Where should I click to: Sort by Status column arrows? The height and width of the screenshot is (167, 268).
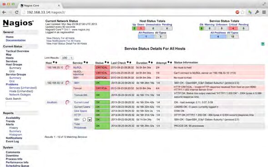point(107,62)
